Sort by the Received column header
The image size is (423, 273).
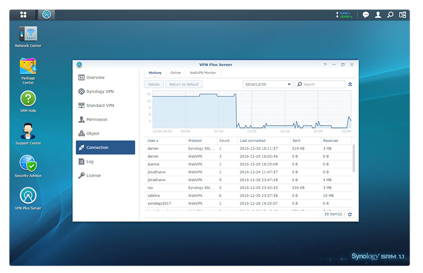[336, 141]
